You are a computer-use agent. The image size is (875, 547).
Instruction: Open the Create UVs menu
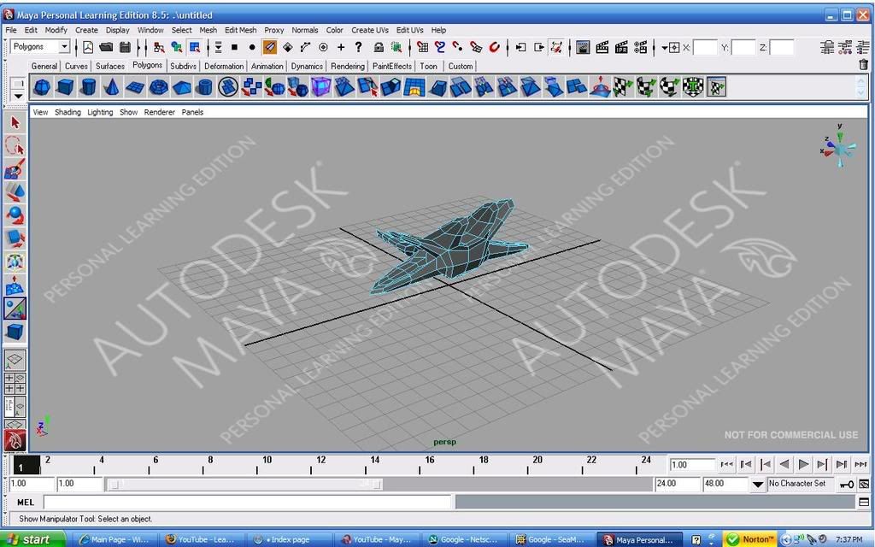tap(369, 30)
